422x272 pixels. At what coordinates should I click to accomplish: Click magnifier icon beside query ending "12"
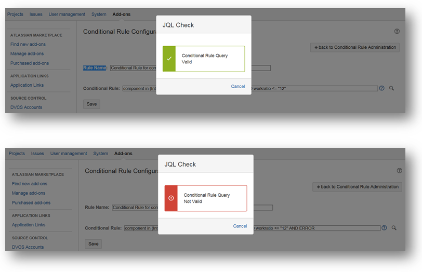(391, 88)
